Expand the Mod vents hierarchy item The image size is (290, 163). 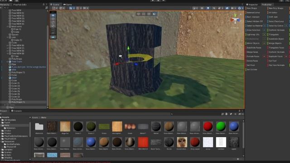[8, 27]
